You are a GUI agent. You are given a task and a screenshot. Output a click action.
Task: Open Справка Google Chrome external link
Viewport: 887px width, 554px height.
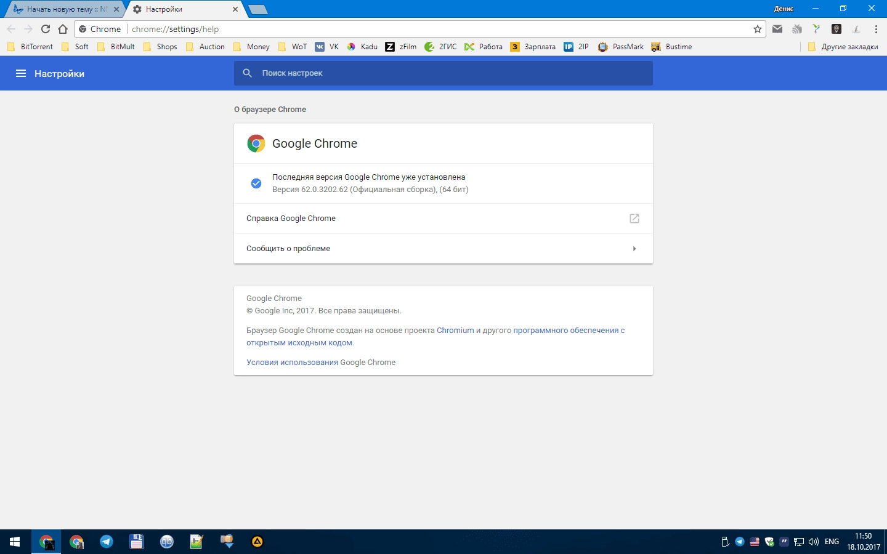pyautogui.click(x=634, y=219)
